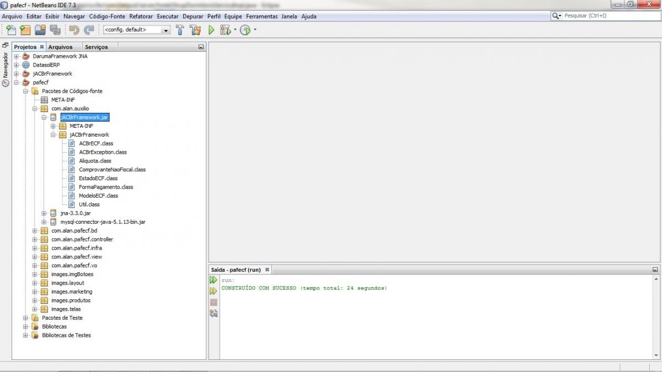The width and height of the screenshot is (662, 372).
Task: Open the Ferramentas menu
Action: click(x=263, y=17)
